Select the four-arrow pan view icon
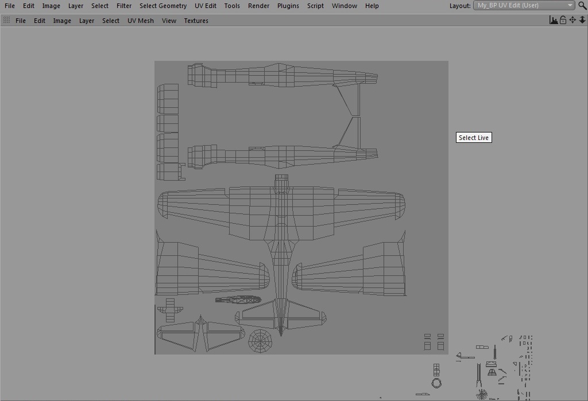This screenshot has width=588, height=401. pos(572,20)
